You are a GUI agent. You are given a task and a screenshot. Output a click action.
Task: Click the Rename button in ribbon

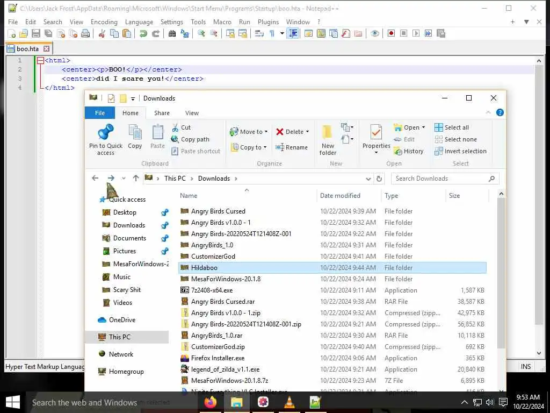tap(292, 147)
